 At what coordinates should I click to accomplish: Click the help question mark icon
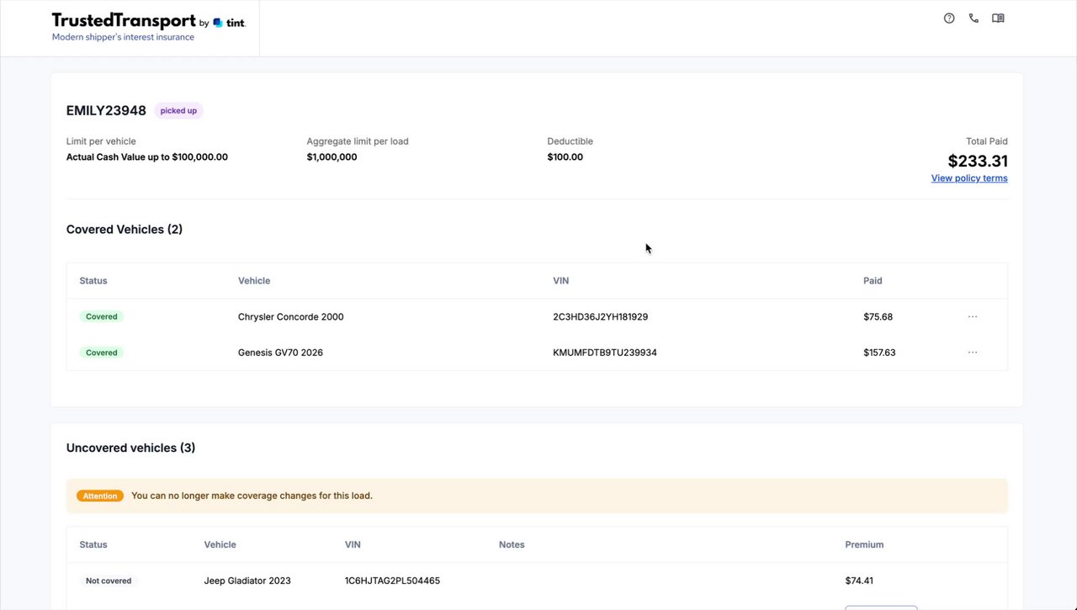[x=949, y=19]
